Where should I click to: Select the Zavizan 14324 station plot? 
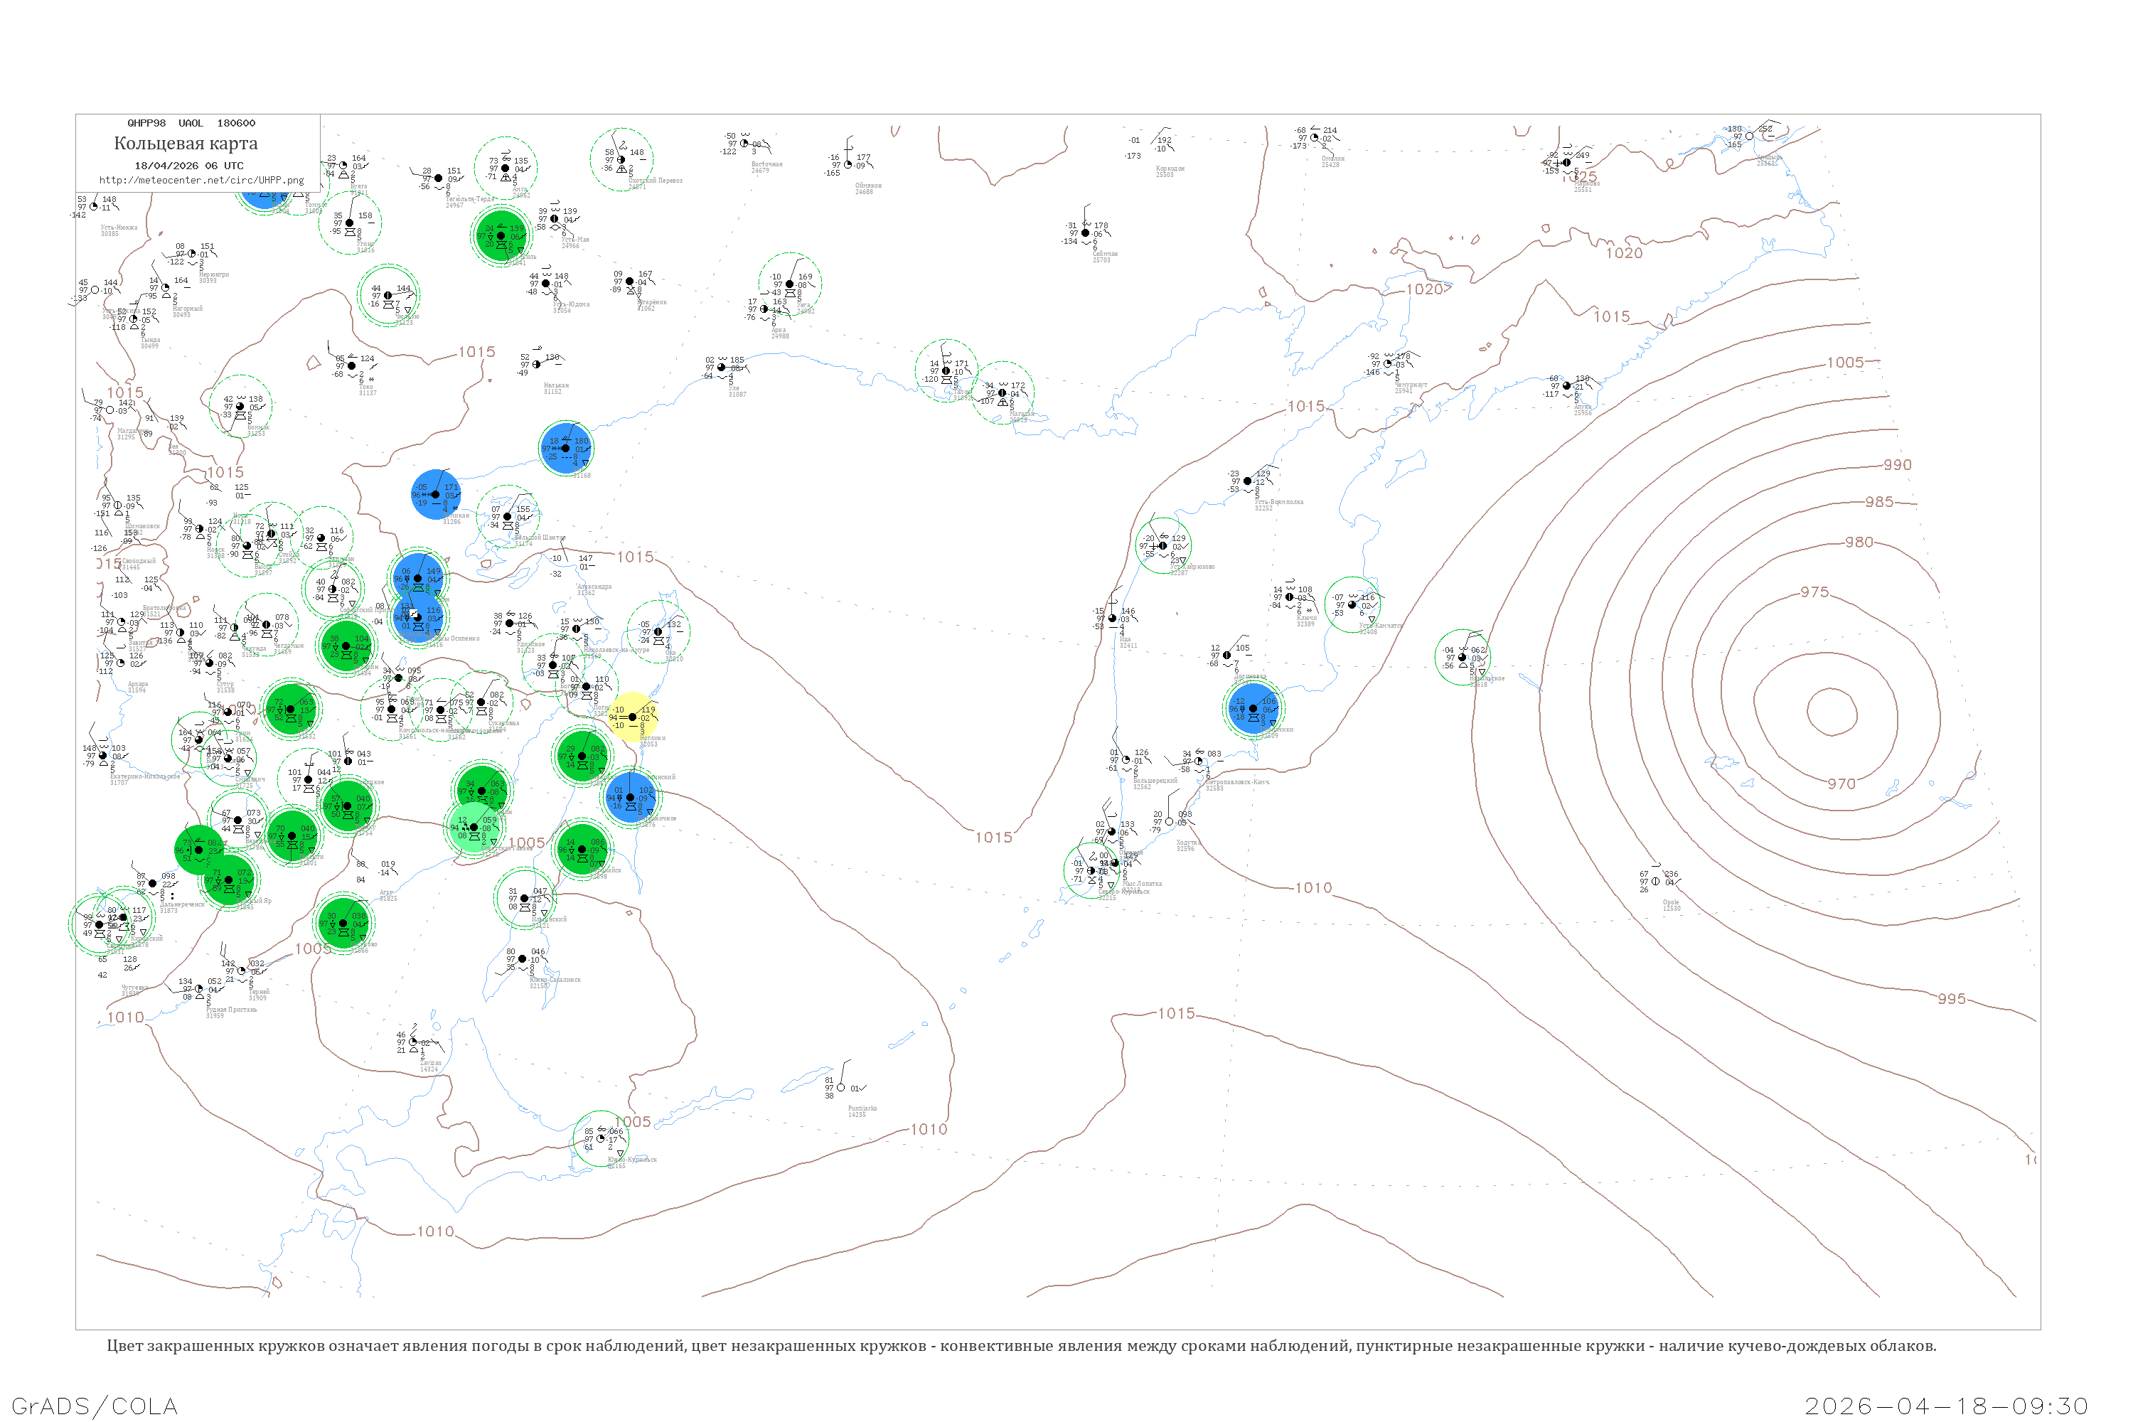[x=414, y=1042]
